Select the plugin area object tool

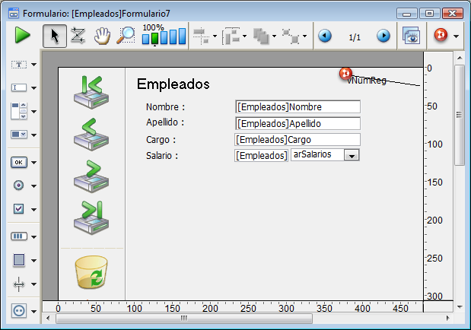click(18, 310)
